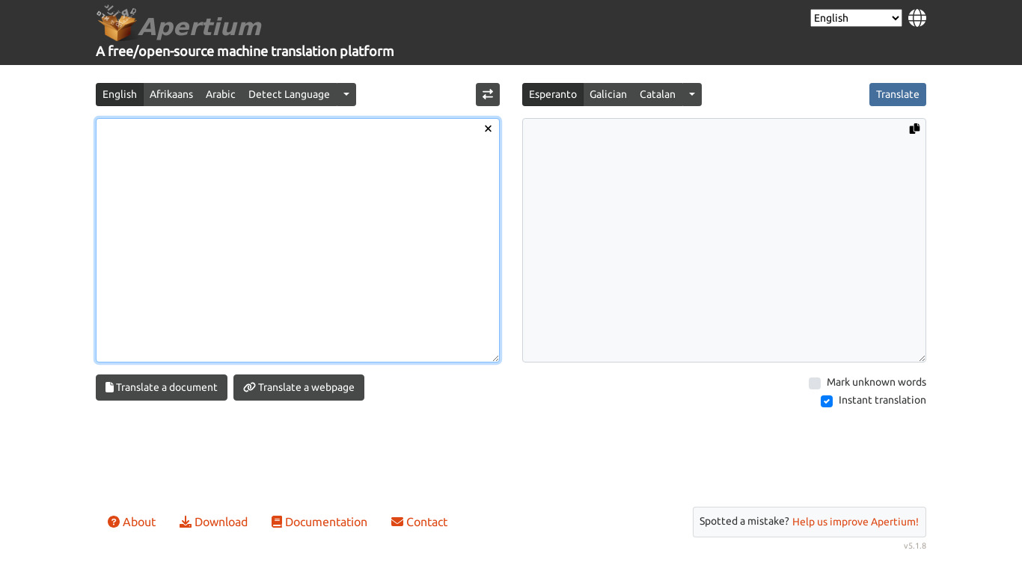This screenshot has width=1022, height=574.
Task: Select English as source language
Action: [x=120, y=94]
